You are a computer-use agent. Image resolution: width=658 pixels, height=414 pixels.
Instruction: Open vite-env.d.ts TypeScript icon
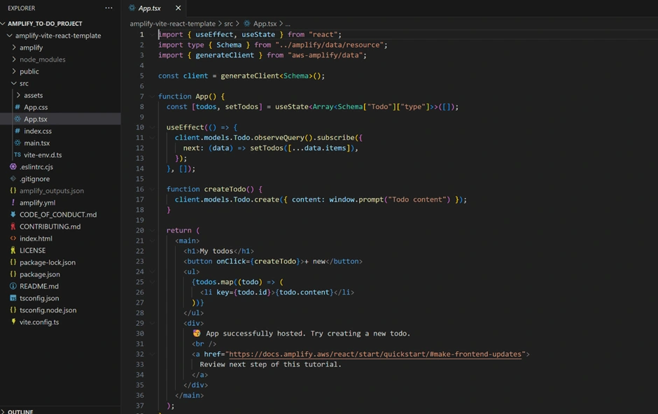[17, 155]
